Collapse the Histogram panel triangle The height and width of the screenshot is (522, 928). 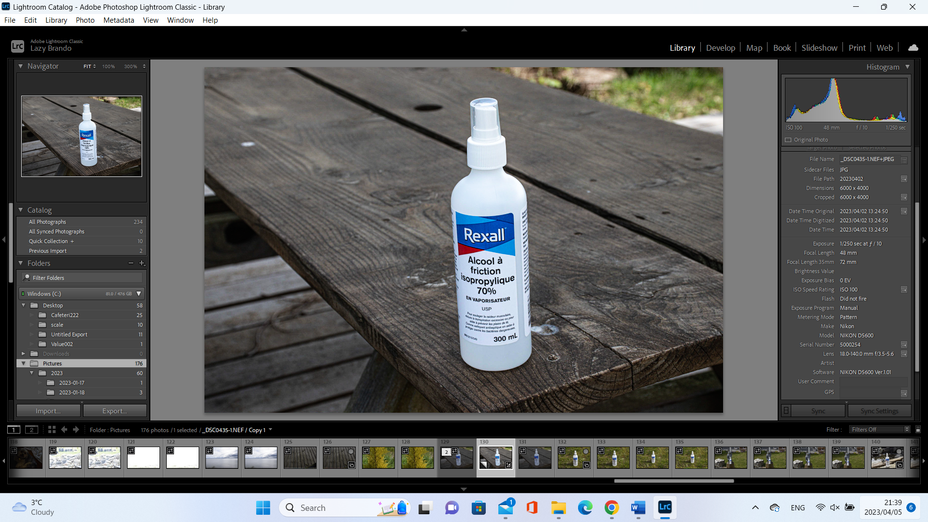[x=908, y=67]
